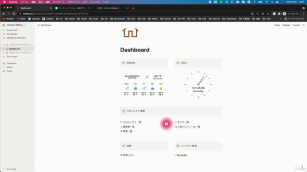Open the study bookmarks folder
This screenshot has height=172, width=307.
click(x=94, y=19)
